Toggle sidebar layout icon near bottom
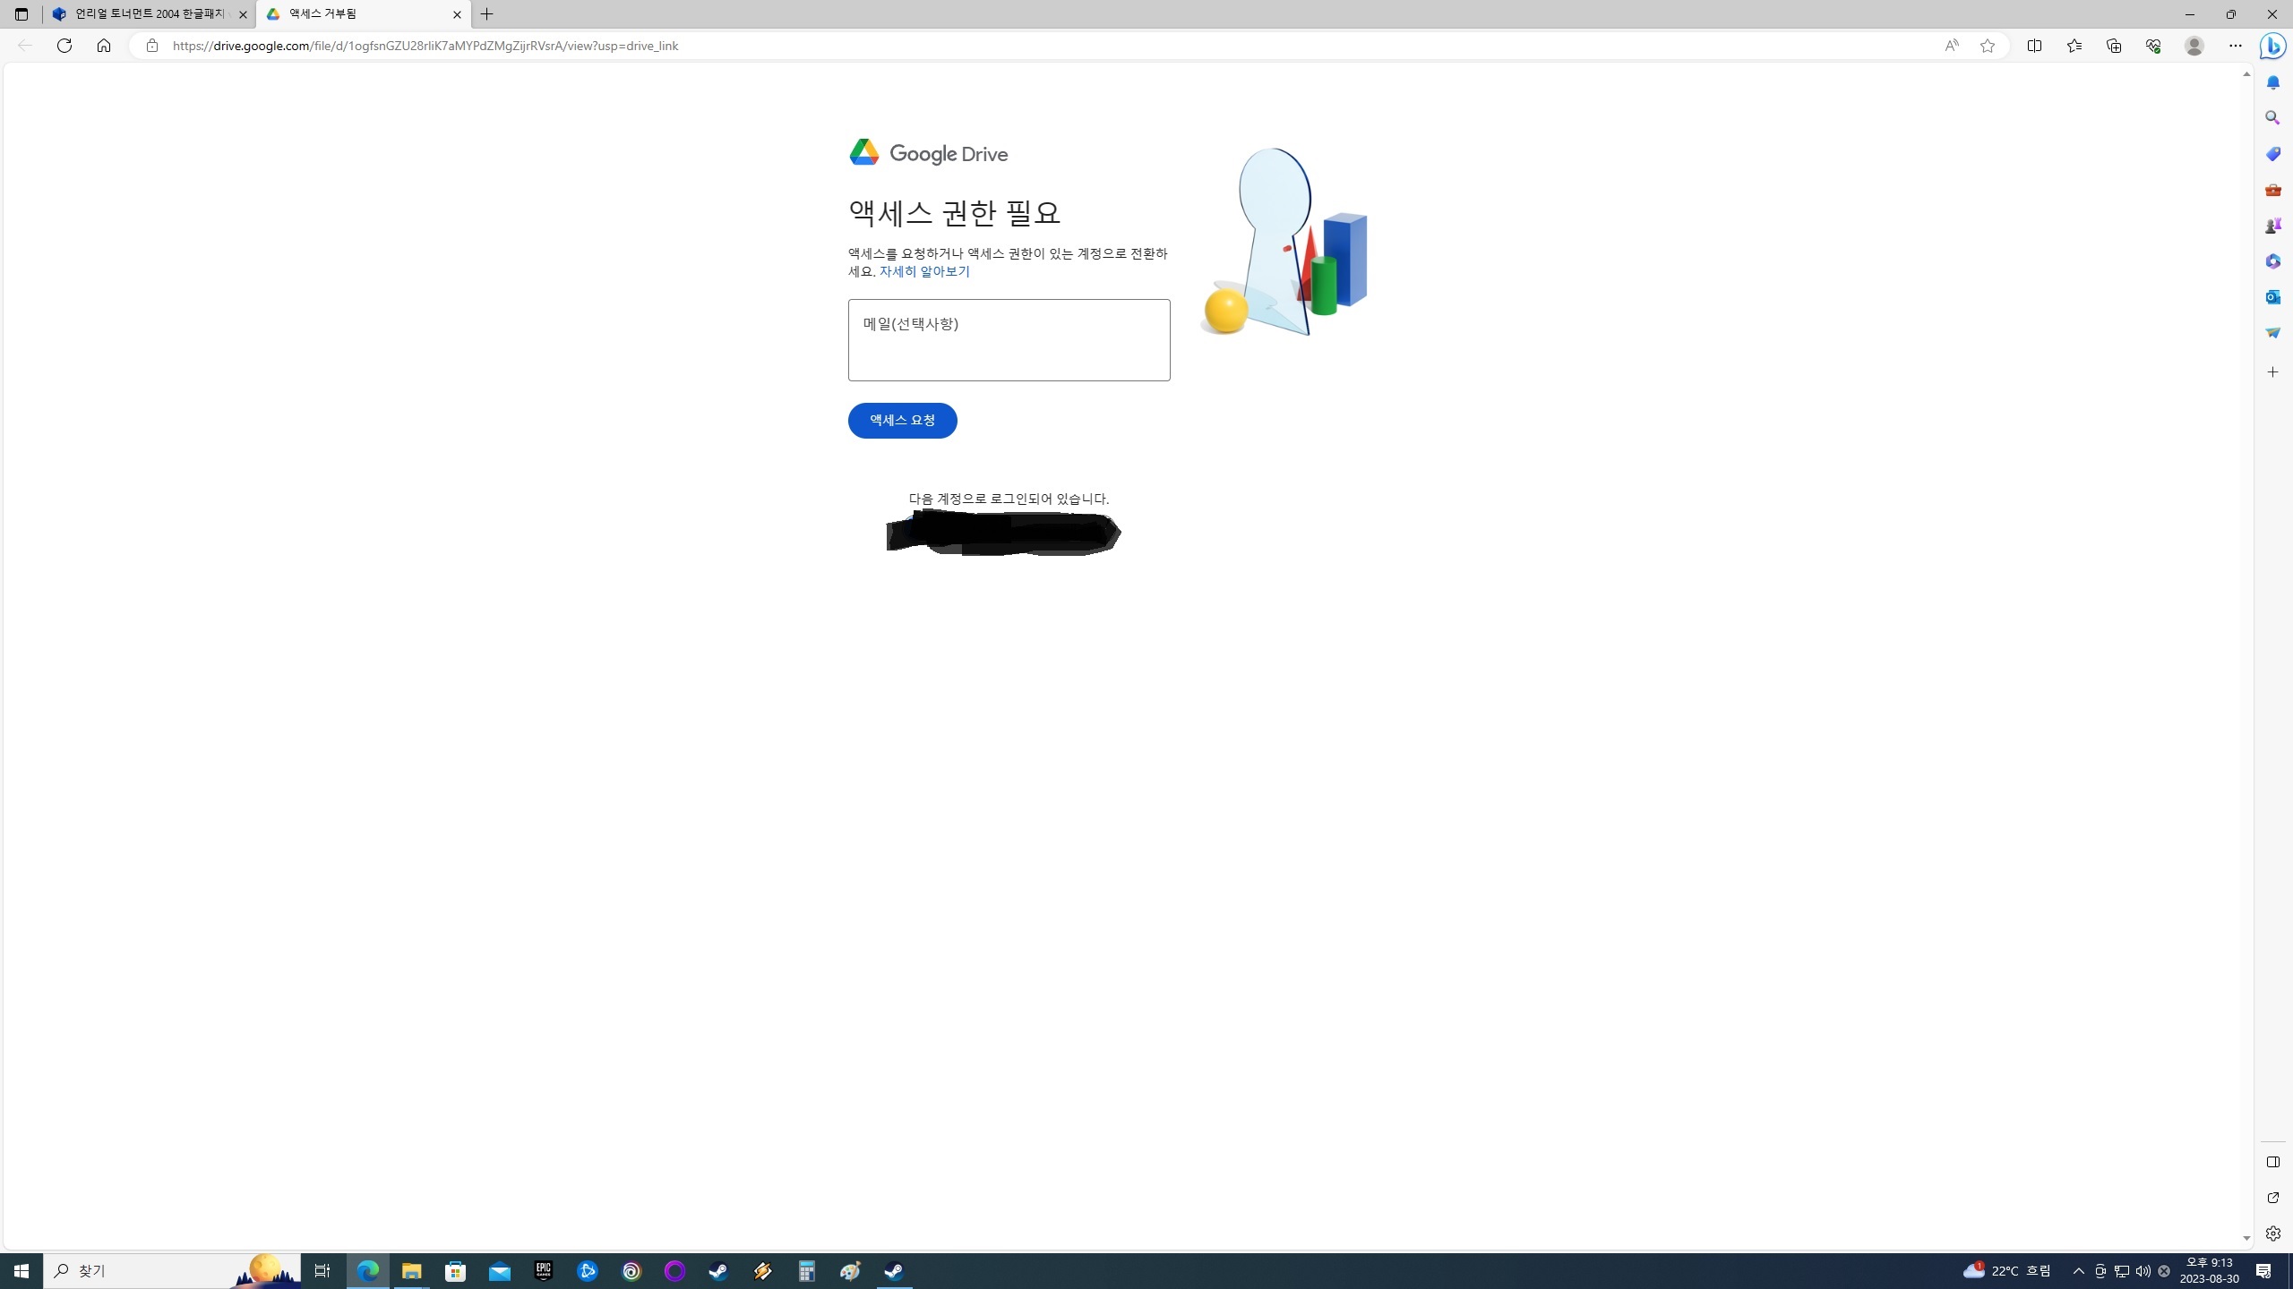Screen dimensions: 2293x1289 [2272, 1162]
